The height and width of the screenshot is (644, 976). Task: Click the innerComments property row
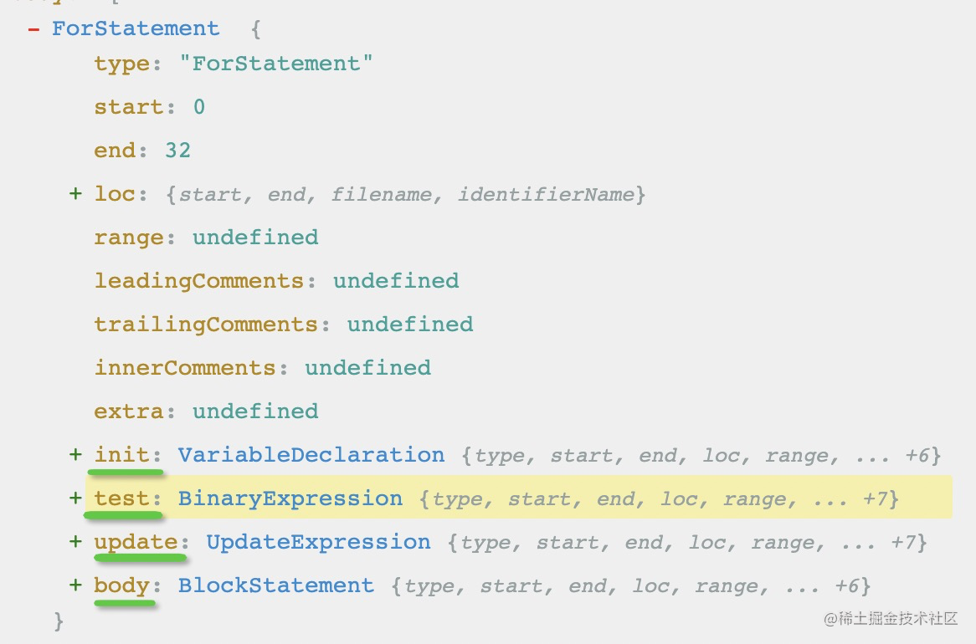(x=262, y=368)
